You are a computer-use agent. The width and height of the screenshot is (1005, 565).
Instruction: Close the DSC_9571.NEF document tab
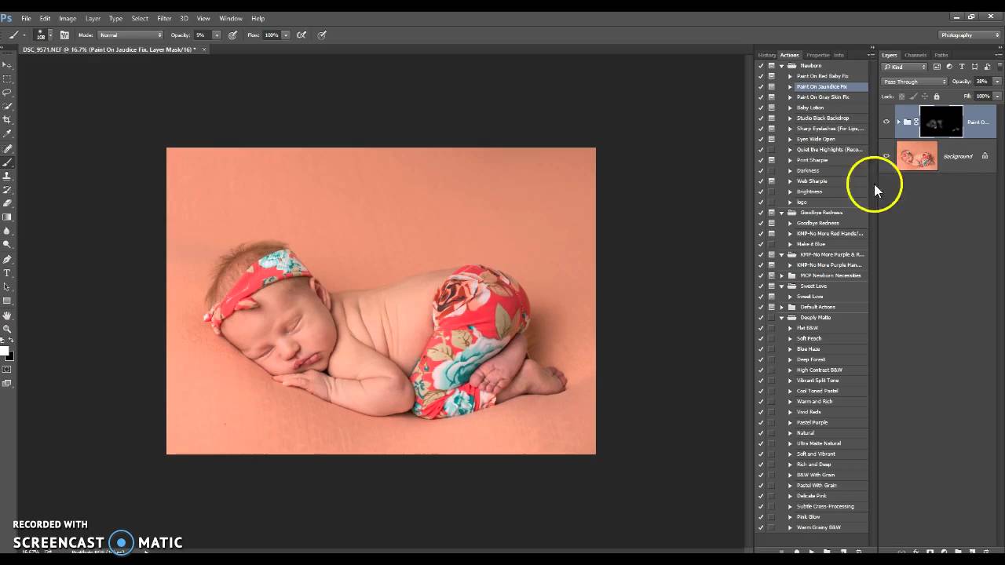(x=204, y=49)
